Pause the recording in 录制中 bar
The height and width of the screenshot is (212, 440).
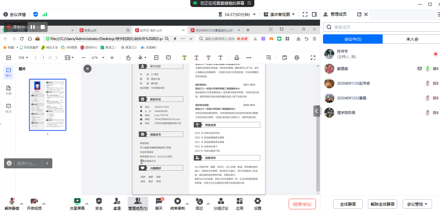click(x=33, y=27)
